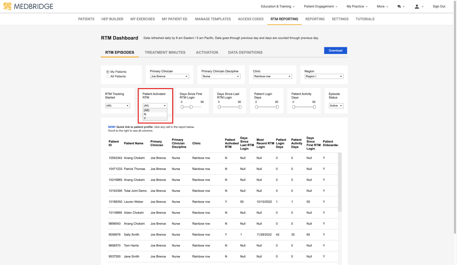Click the Sally Smith patient name
457x265 pixels.
click(132, 235)
